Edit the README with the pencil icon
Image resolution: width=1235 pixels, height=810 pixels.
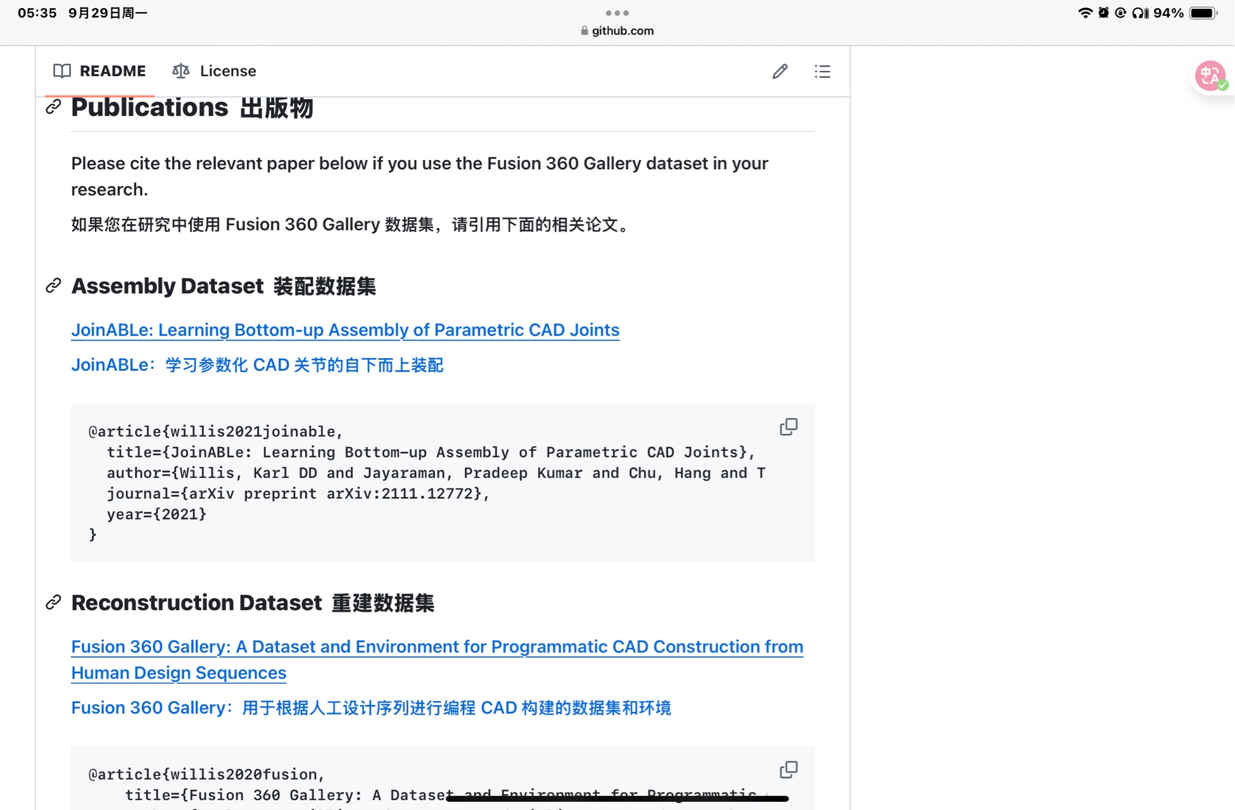tap(780, 72)
